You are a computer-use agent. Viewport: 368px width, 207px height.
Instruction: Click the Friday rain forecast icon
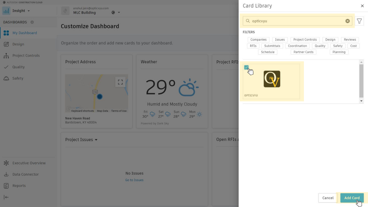(x=152, y=114)
